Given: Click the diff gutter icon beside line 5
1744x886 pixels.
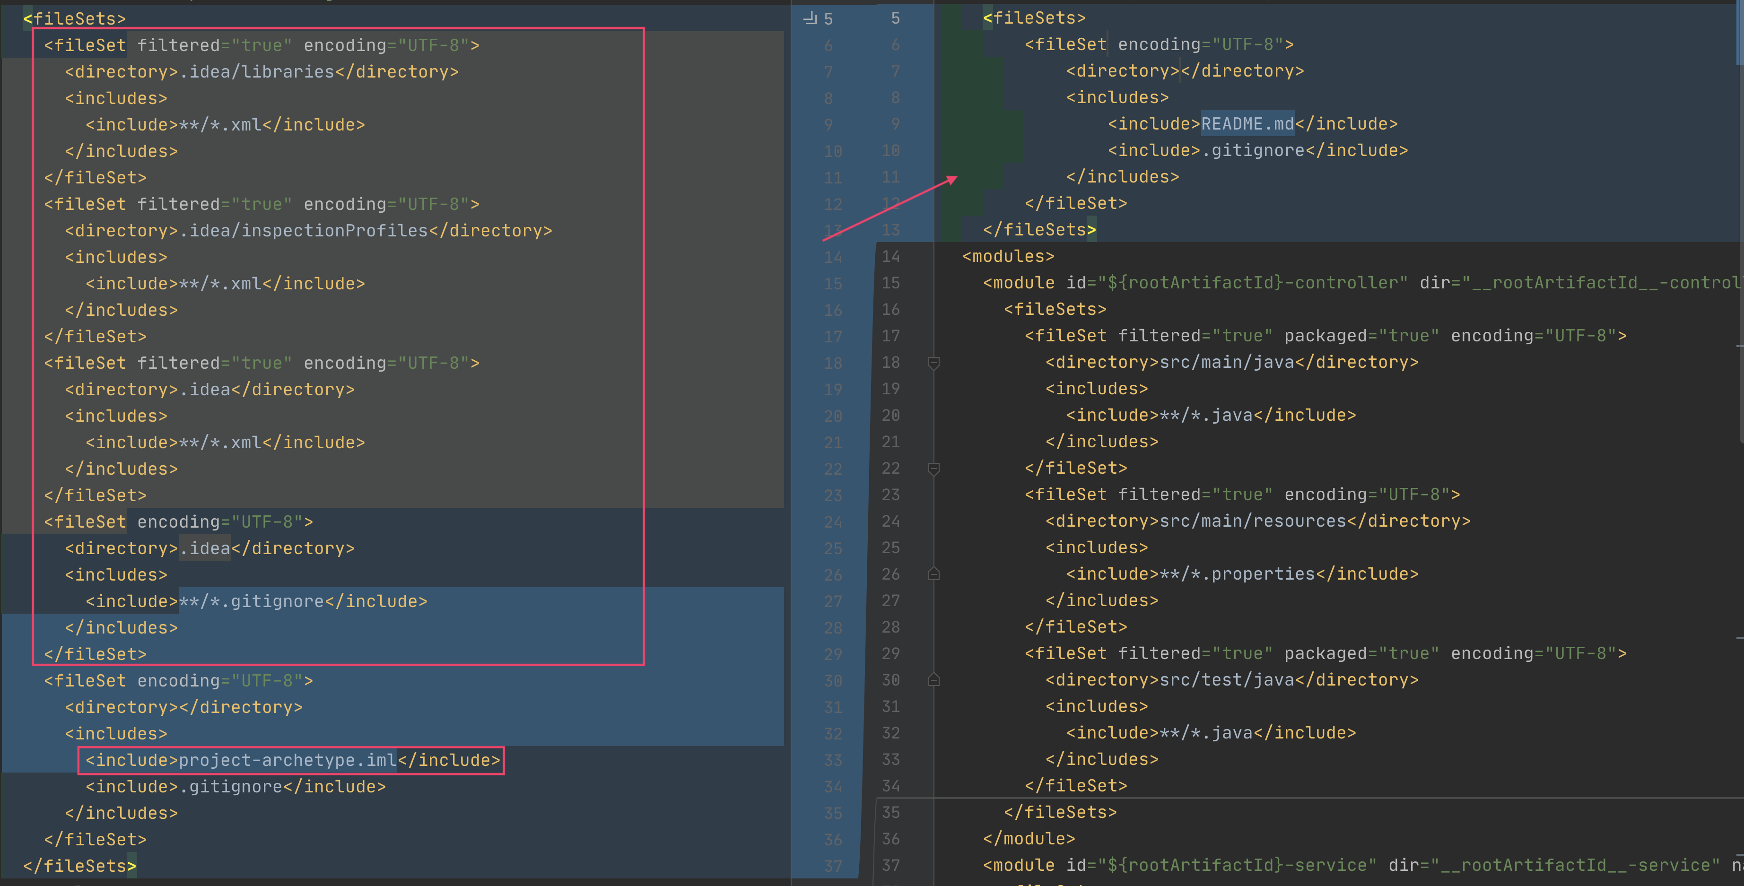Looking at the screenshot, I should pyautogui.click(x=811, y=18).
